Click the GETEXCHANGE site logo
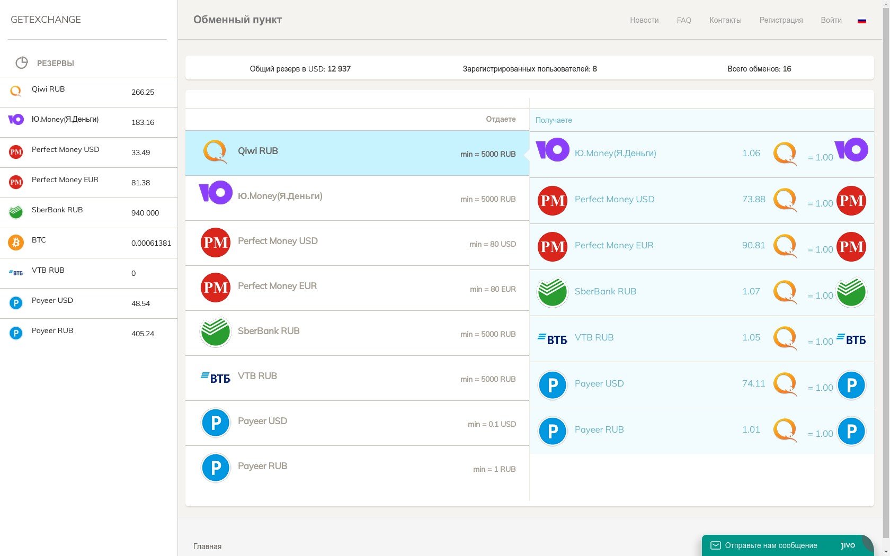The height and width of the screenshot is (556, 890). click(x=46, y=20)
